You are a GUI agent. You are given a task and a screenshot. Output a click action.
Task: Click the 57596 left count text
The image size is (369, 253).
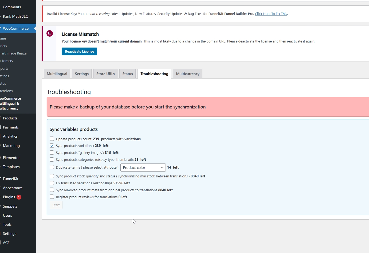[x=121, y=183]
